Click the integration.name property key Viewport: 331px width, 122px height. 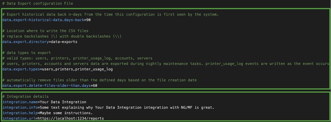click(x=20, y=102)
